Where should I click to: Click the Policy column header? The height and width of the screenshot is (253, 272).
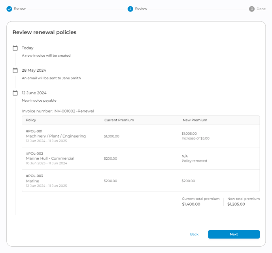tap(31, 120)
